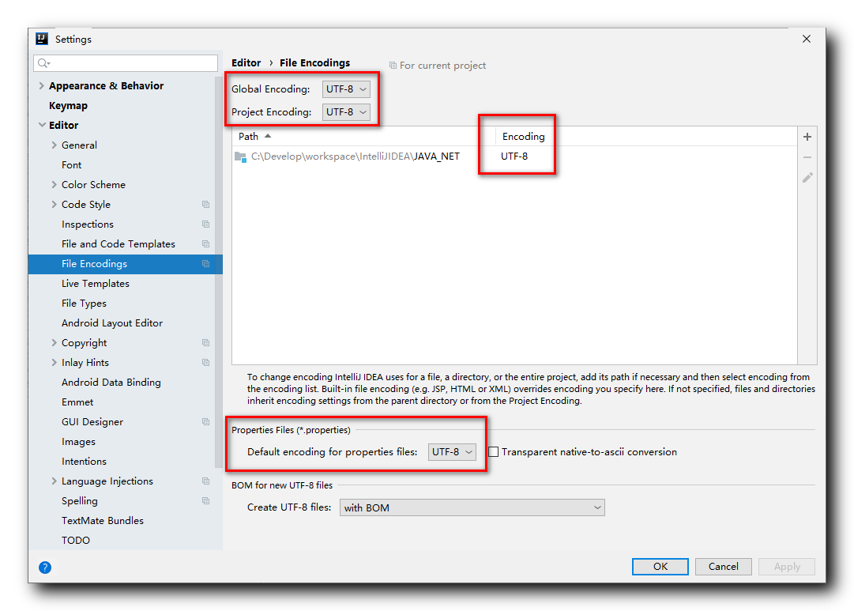Open the Inspections settings page
The height and width of the screenshot is (611, 854).
(88, 224)
